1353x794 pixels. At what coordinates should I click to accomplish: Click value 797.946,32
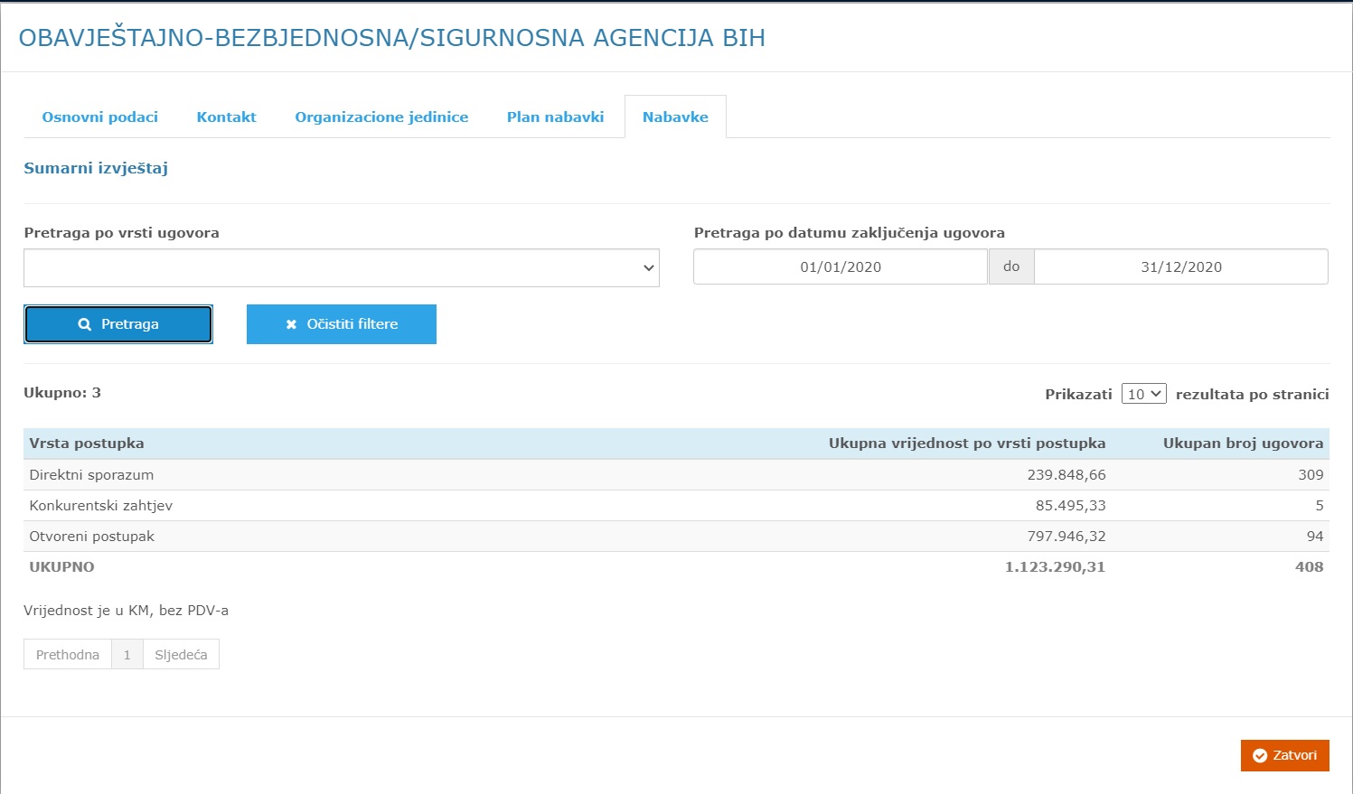point(1066,537)
